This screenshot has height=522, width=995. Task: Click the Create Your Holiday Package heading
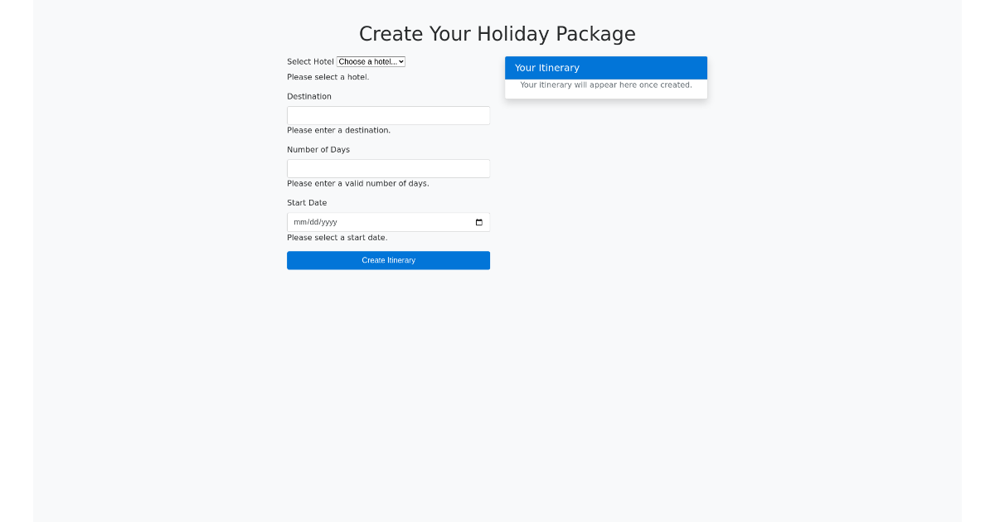point(498,34)
